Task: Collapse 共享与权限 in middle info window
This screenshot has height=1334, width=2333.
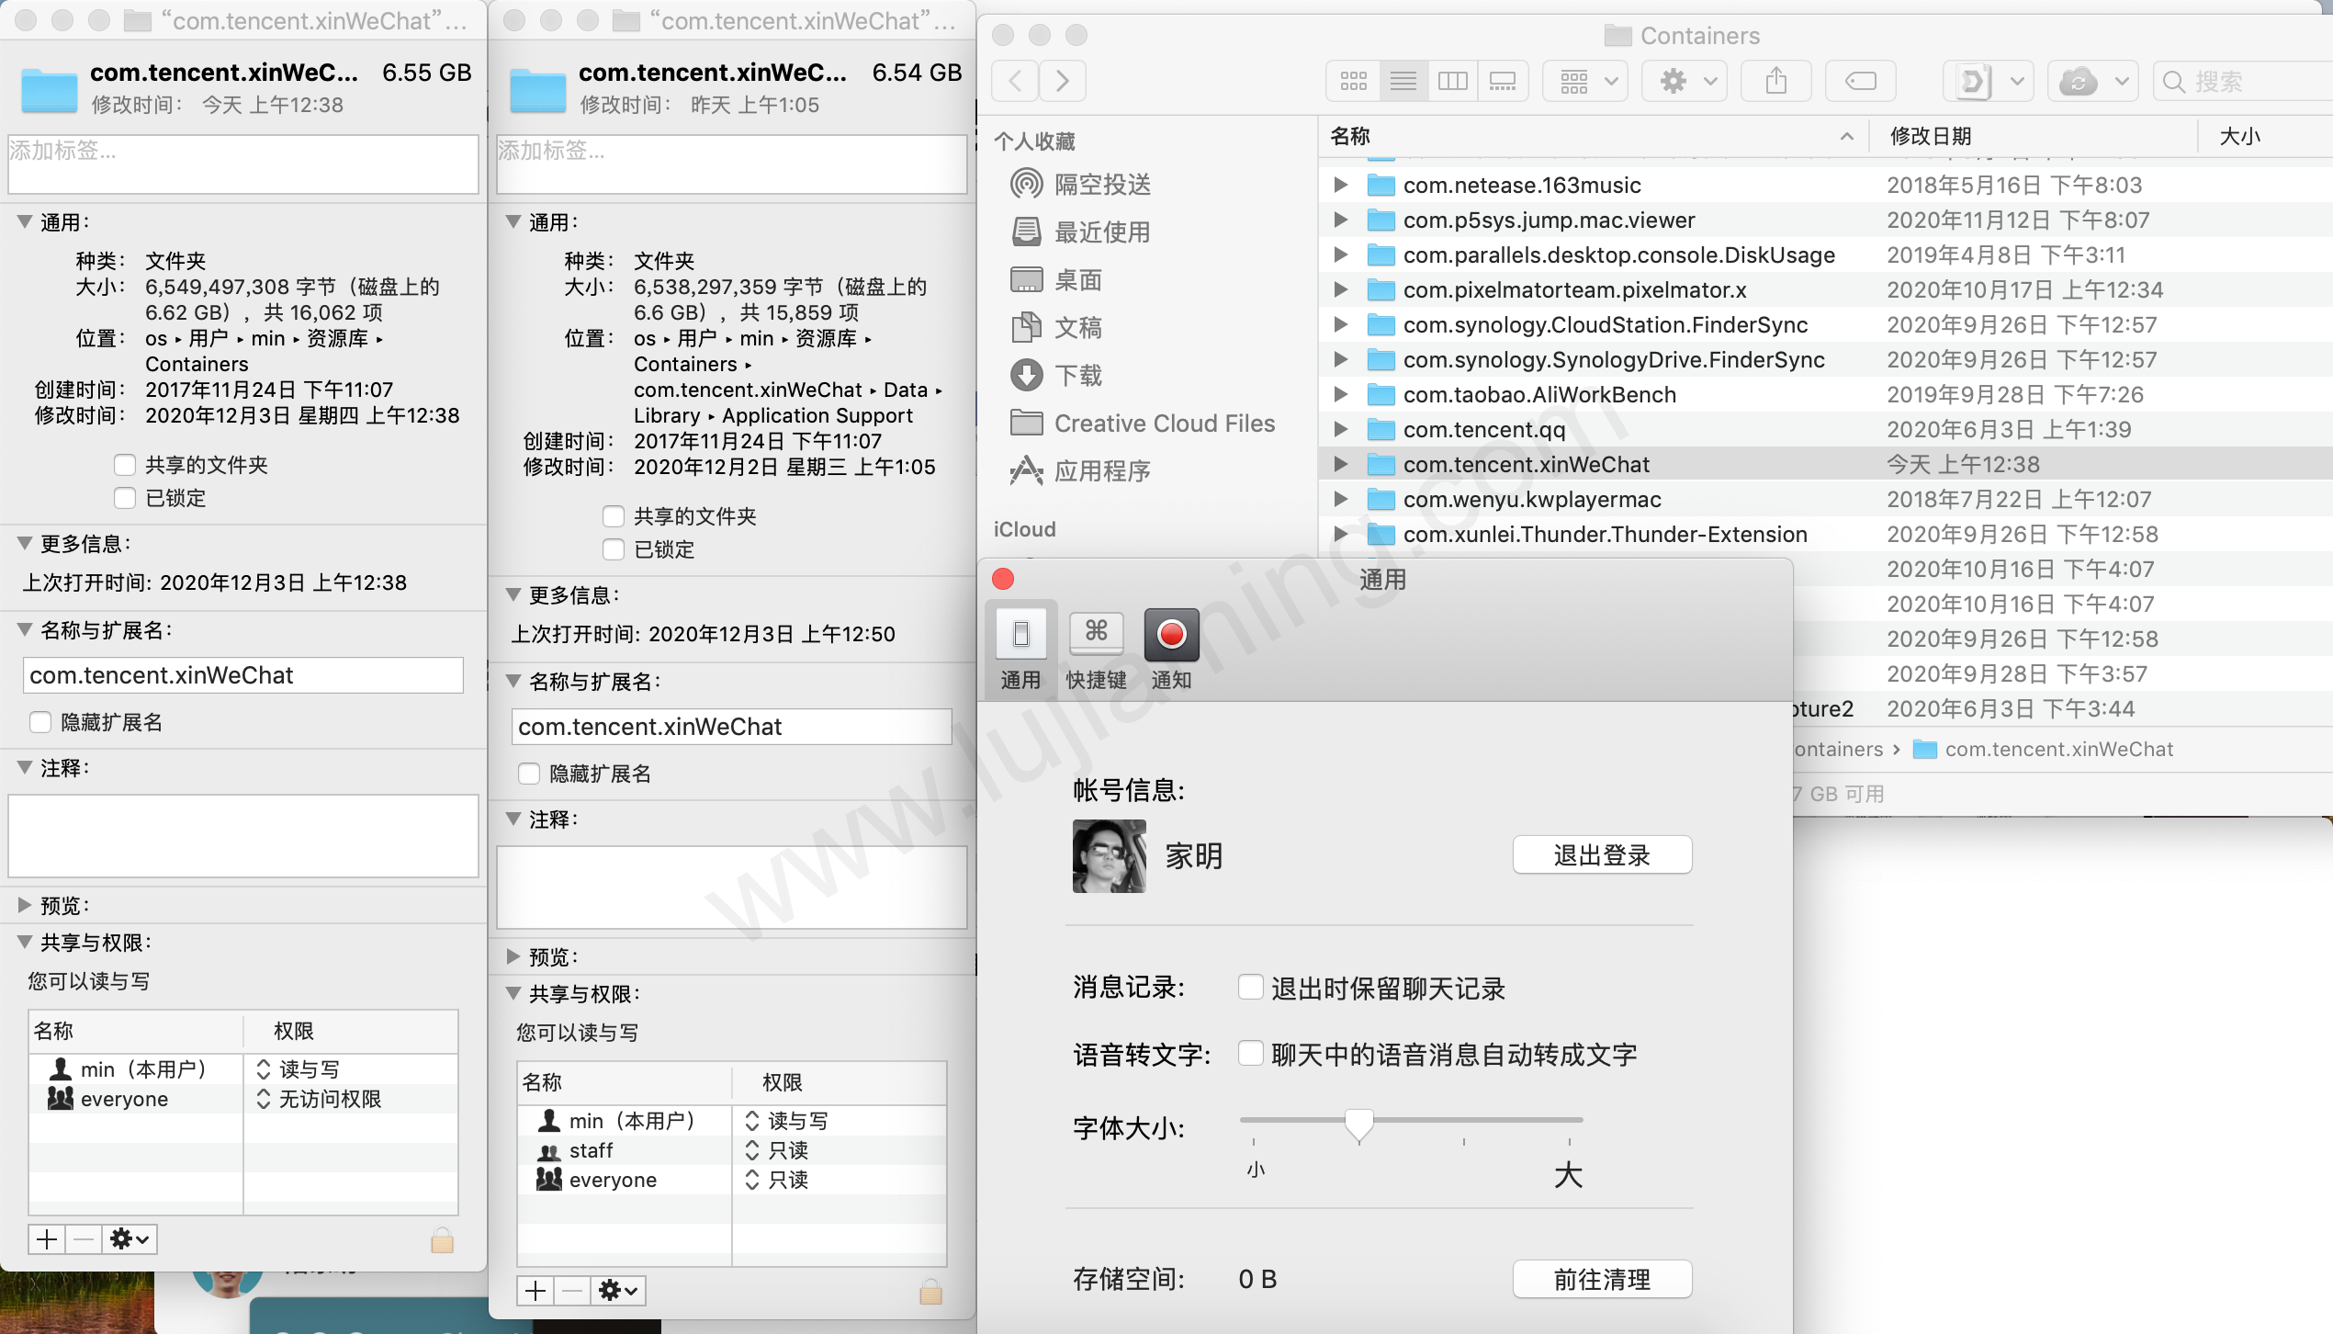Action: coord(513,993)
